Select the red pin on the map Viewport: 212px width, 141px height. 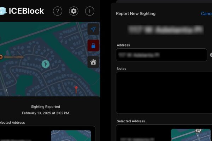pyautogui.click(x=76, y=90)
